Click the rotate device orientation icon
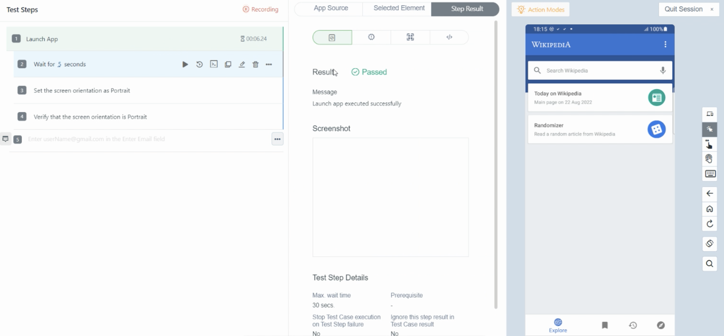This screenshot has width=724, height=336. [709, 243]
